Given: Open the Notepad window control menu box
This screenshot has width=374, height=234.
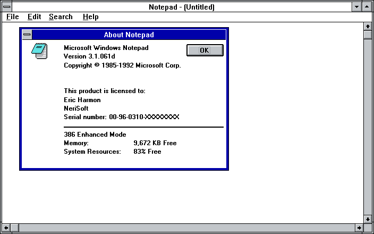Looking at the screenshot, I should pos(7,7).
